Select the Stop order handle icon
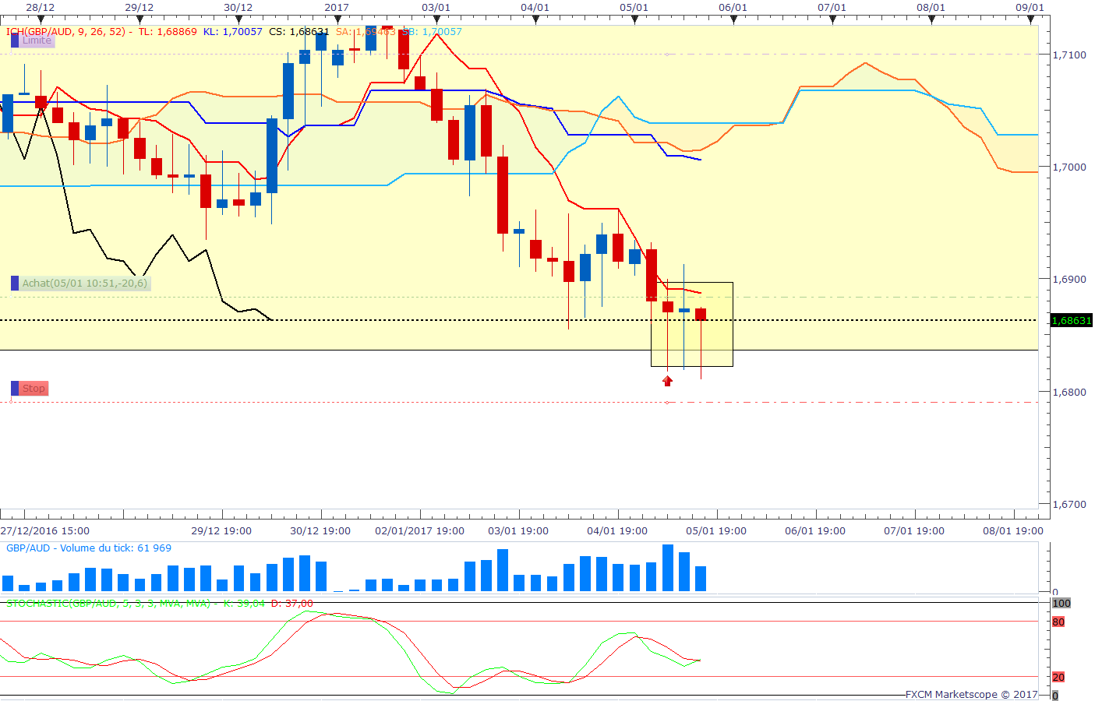The width and height of the screenshot is (1095, 701). coord(15,388)
